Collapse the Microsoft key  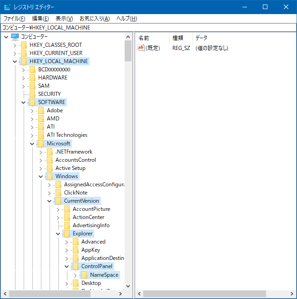click(x=32, y=144)
